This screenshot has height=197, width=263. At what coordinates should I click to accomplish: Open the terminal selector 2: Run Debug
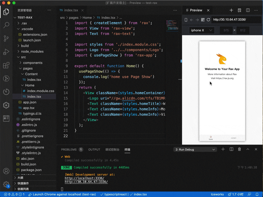[195, 150]
